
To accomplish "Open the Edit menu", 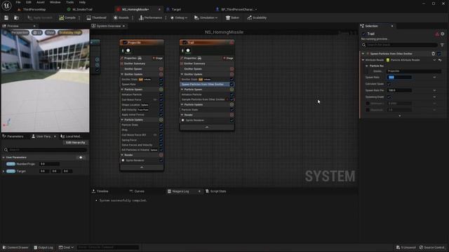I will [x=29, y=2].
